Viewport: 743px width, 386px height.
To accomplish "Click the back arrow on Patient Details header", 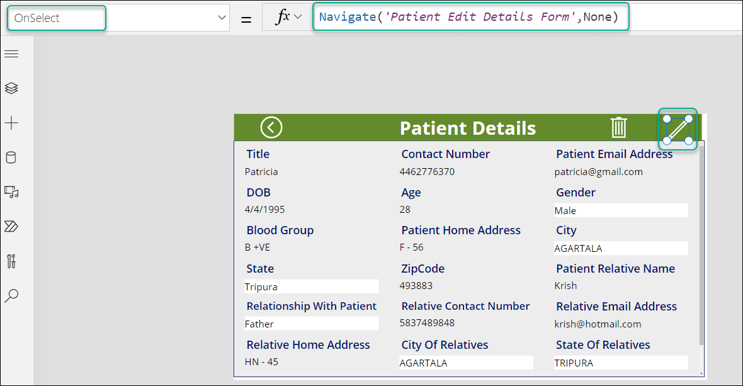I will coord(271,127).
